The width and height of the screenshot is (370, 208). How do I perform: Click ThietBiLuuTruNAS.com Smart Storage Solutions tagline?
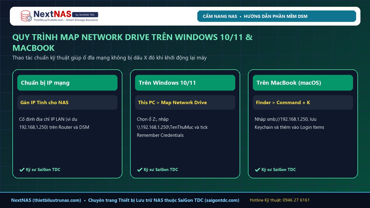coord(65,20)
